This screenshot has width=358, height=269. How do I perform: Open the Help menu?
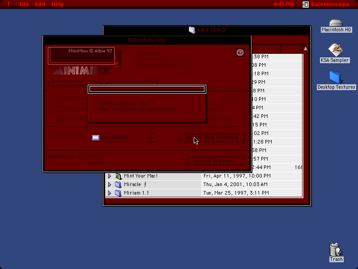coord(58,4)
